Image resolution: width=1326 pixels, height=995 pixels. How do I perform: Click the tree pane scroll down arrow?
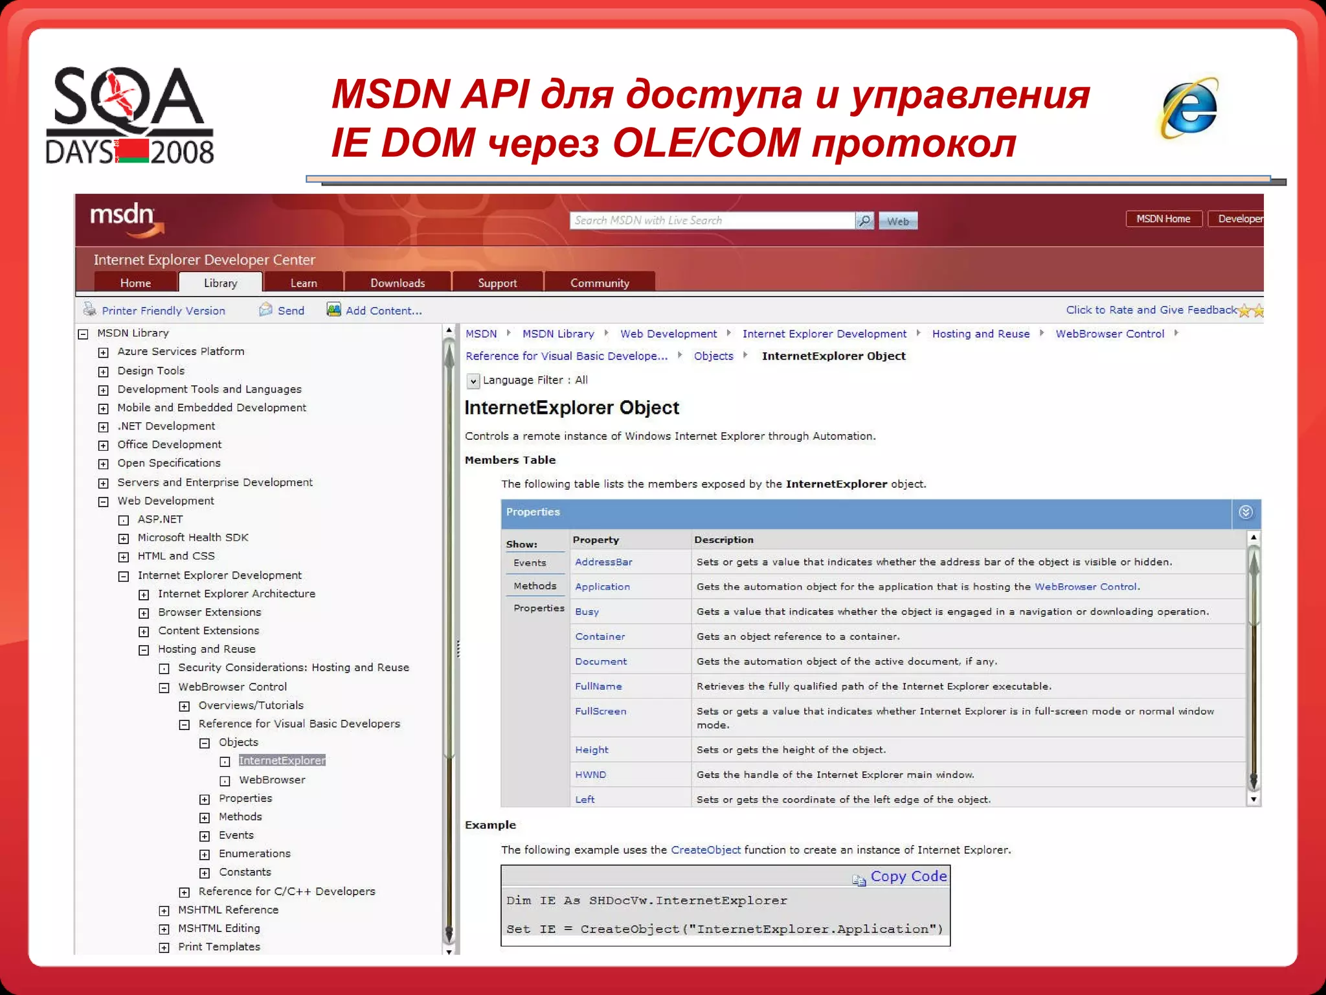click(x=449, y=951)
